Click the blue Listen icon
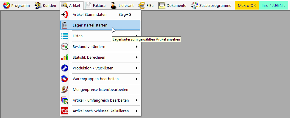 (x=65, y=36)
